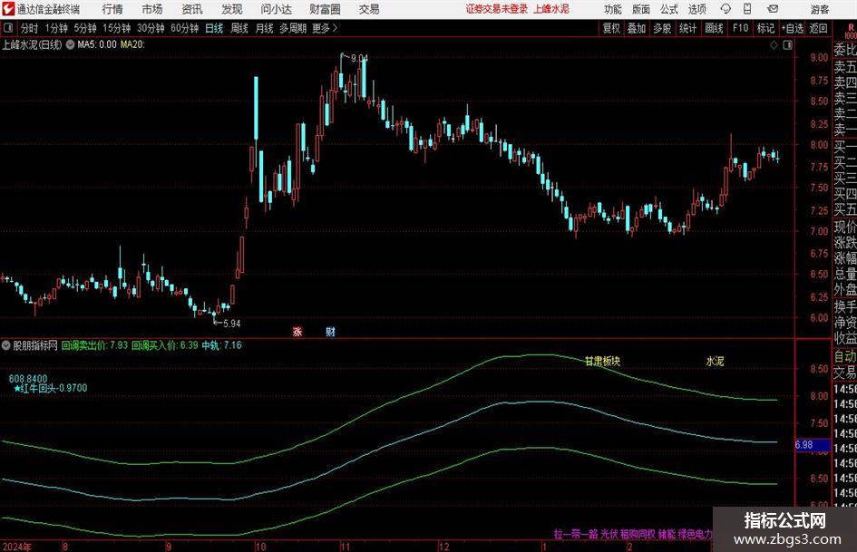This screenshot has width=857, height=552.
Task: Click the 储能 concept tag
Action: tap(667, 534)
